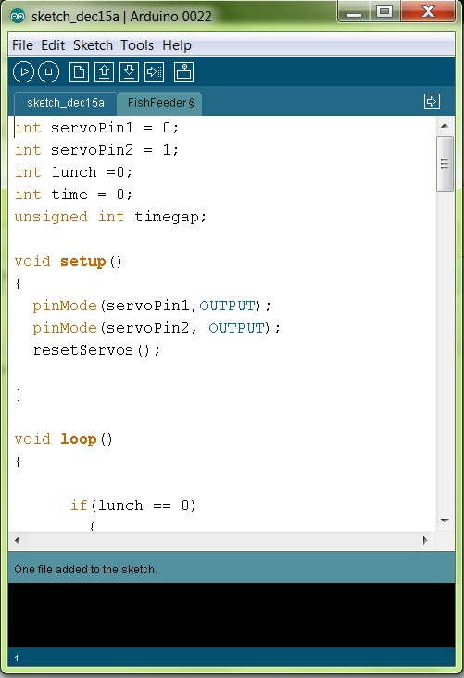The width and height of the screenshot is (464, 678).
Task: Open the Edit menu
Action: [53, 45]
